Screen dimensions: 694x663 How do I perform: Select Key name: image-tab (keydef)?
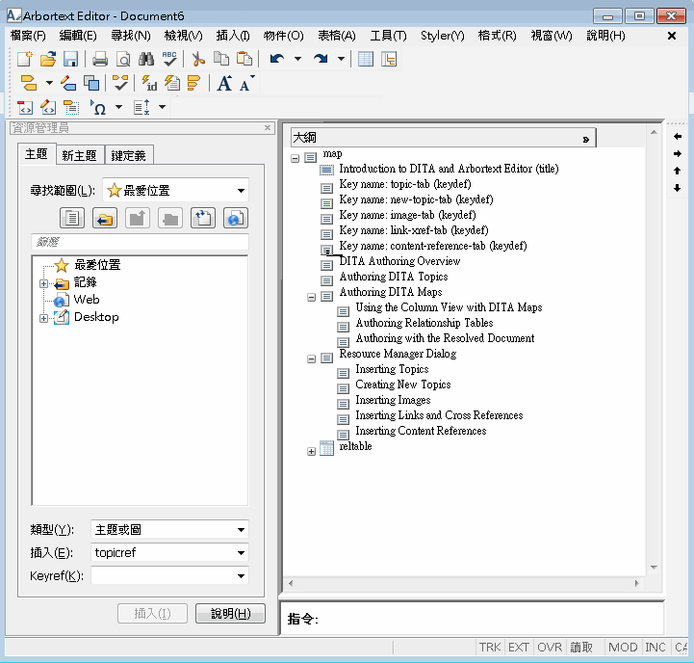(407, 216)
